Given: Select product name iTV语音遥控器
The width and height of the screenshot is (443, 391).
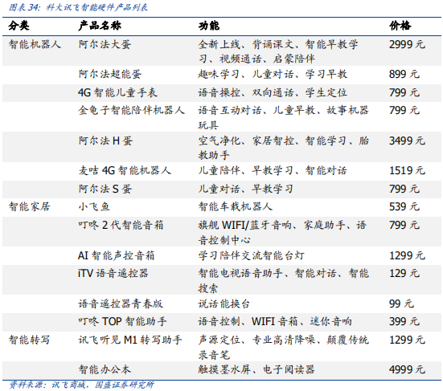Looking at the screenshot, I should pos(113,273).
